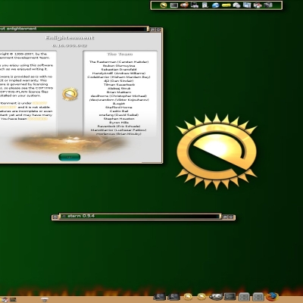
Task: Open the red and white icon in the top launcher
Action: click(258, 5)
